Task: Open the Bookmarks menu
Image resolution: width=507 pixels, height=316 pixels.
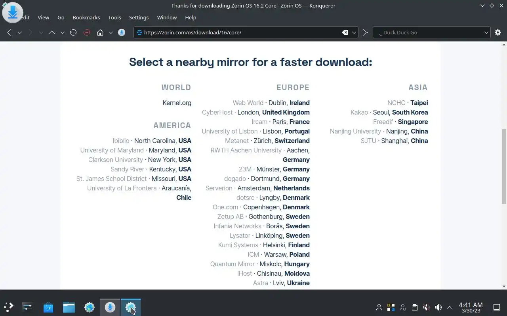Action: coord(86,17)
